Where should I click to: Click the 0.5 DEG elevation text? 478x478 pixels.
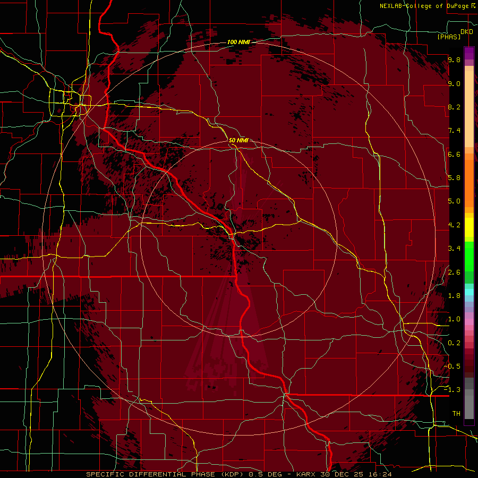(266, 474)
